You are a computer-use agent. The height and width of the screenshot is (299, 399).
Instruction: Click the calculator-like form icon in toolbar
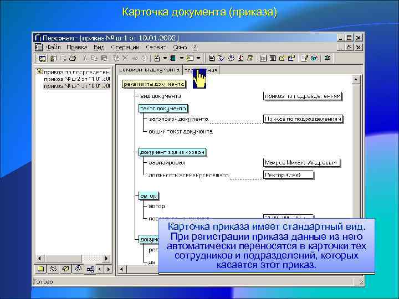273,59
